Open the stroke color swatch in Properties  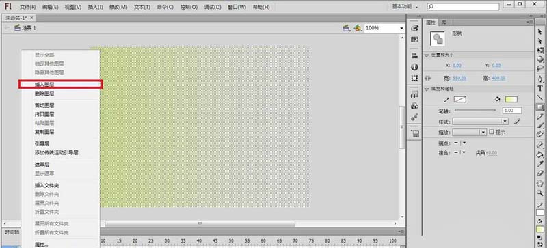[460, 100]
